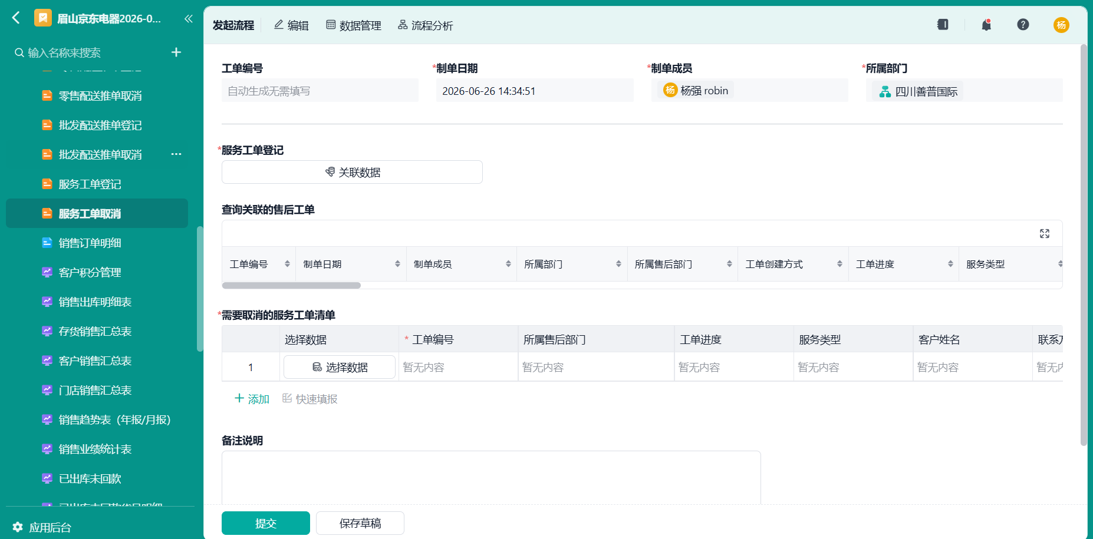This screenshot has width=1093, height=539.
Task: Click 保存草稿 button
Action: (x=360, y=523)
